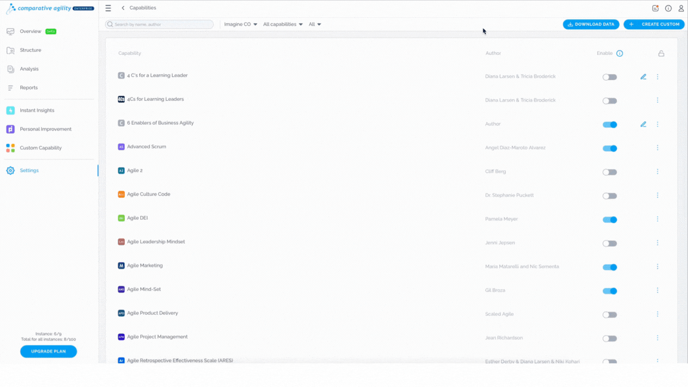Disable the Agile DEI toggle
The width and height of the screenshot is (688, 387).
(x=609, y=219)
